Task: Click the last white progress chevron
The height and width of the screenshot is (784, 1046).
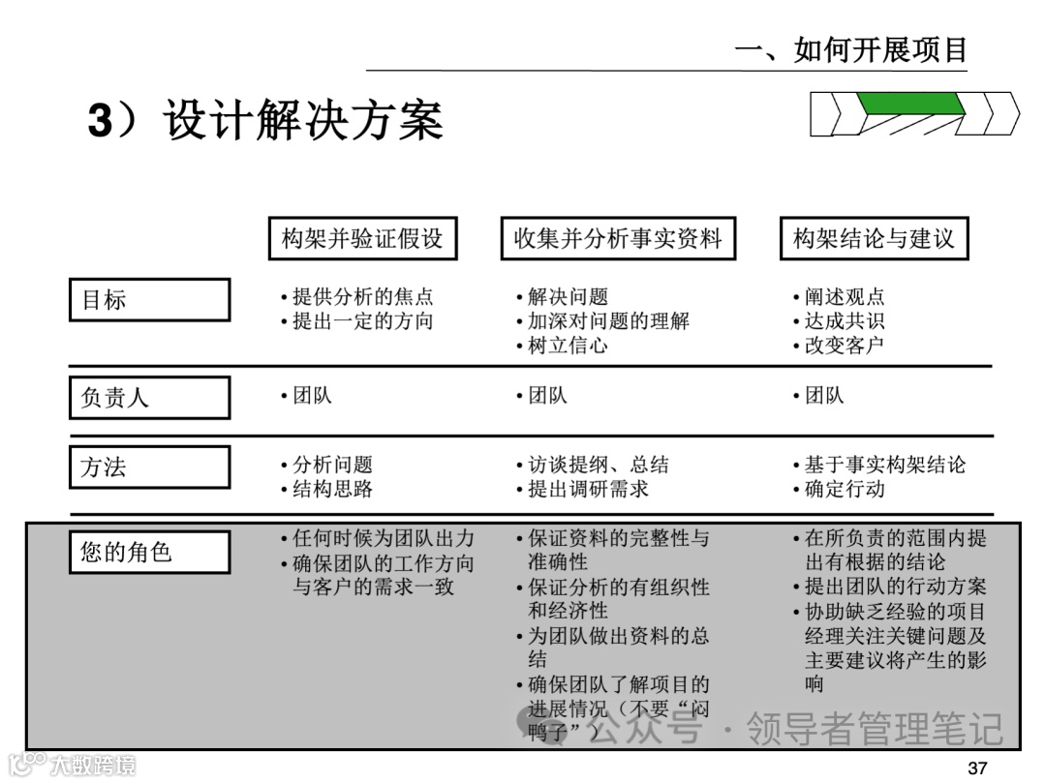Action: pos(1003,114)
